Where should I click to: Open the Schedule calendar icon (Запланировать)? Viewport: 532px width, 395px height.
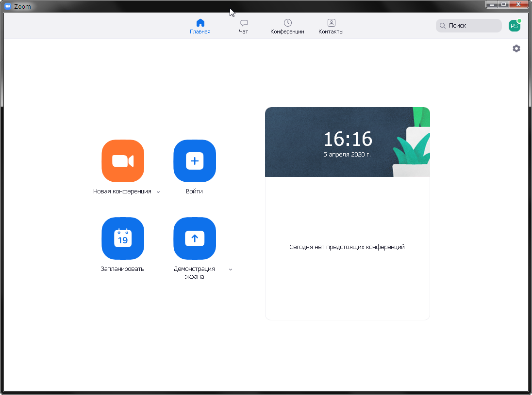tap(123, 238)
